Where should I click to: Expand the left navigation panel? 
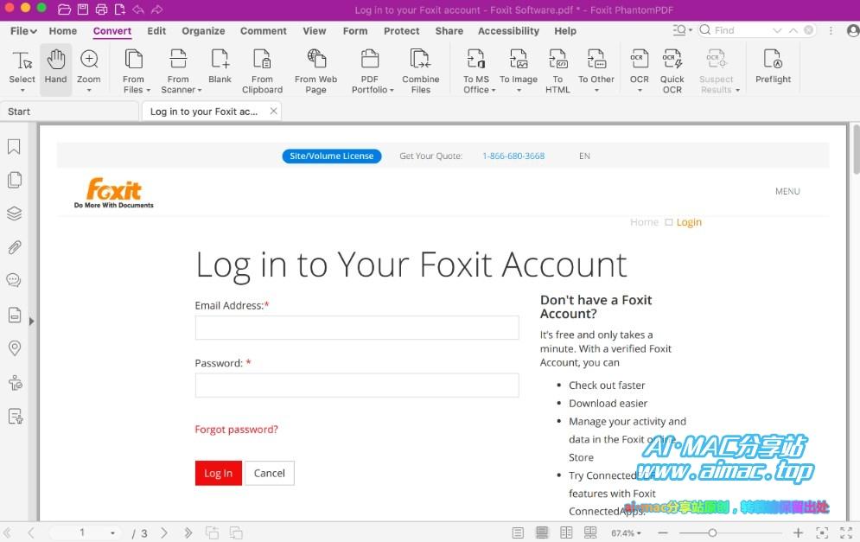tap(31, 321)
